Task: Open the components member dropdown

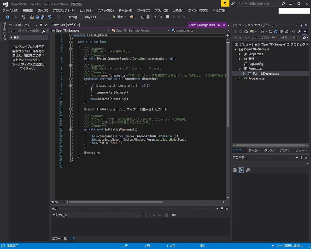Action: pyautogui.click(x=200, y=31)
